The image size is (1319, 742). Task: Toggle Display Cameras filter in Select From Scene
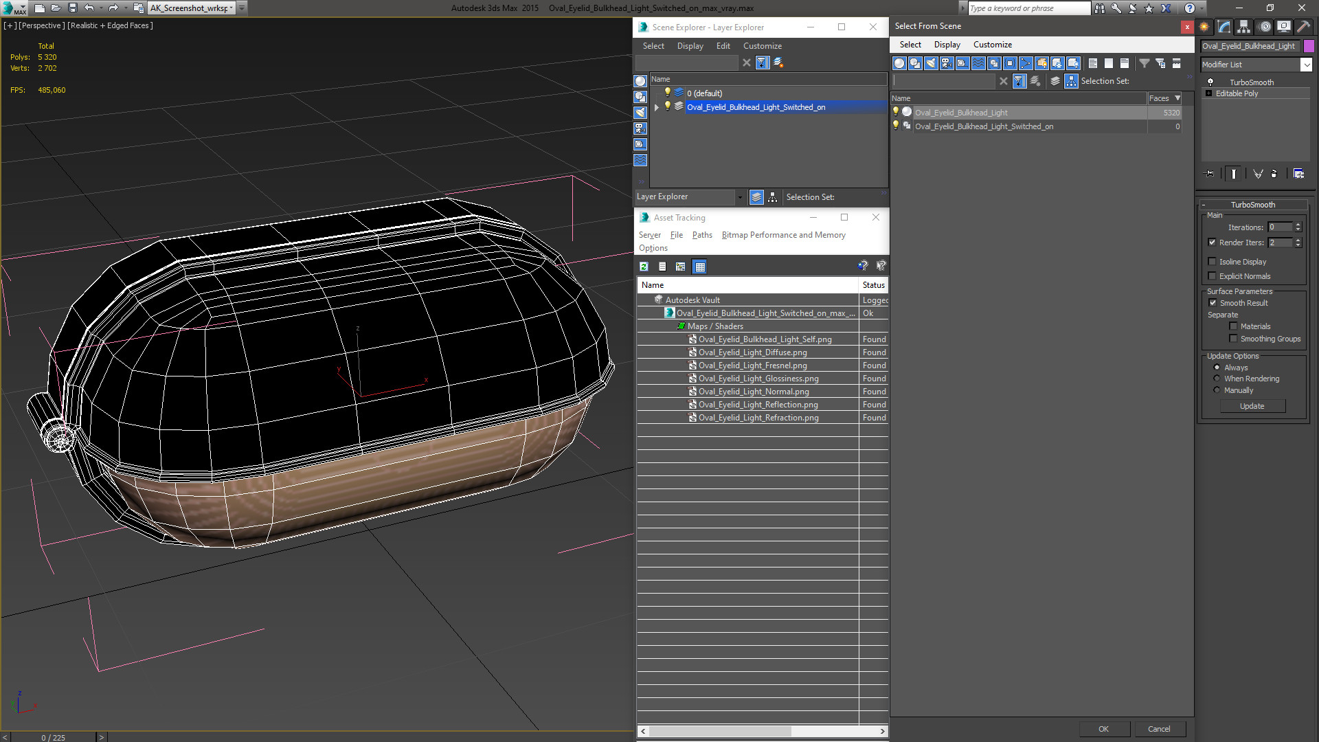pos(947,63)
